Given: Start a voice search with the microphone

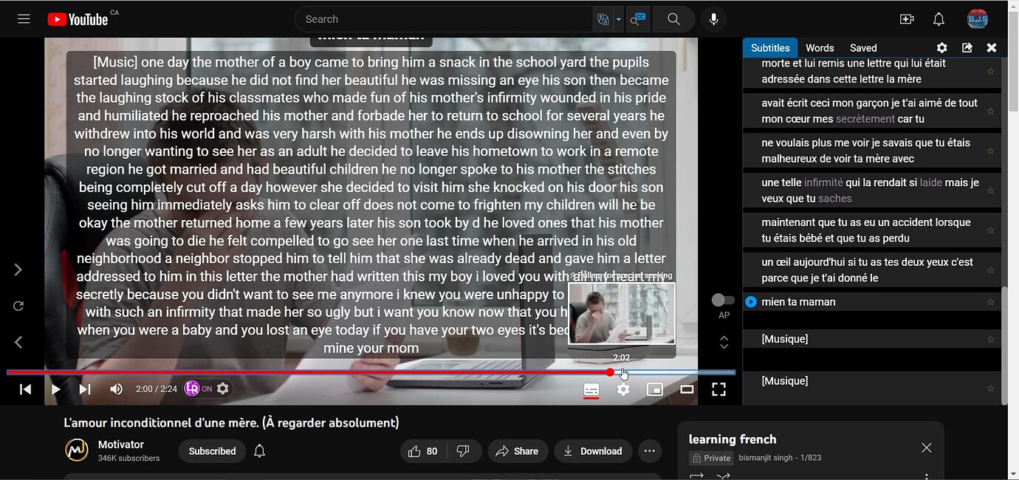Looking at the screenshot, I should (713, 18).
